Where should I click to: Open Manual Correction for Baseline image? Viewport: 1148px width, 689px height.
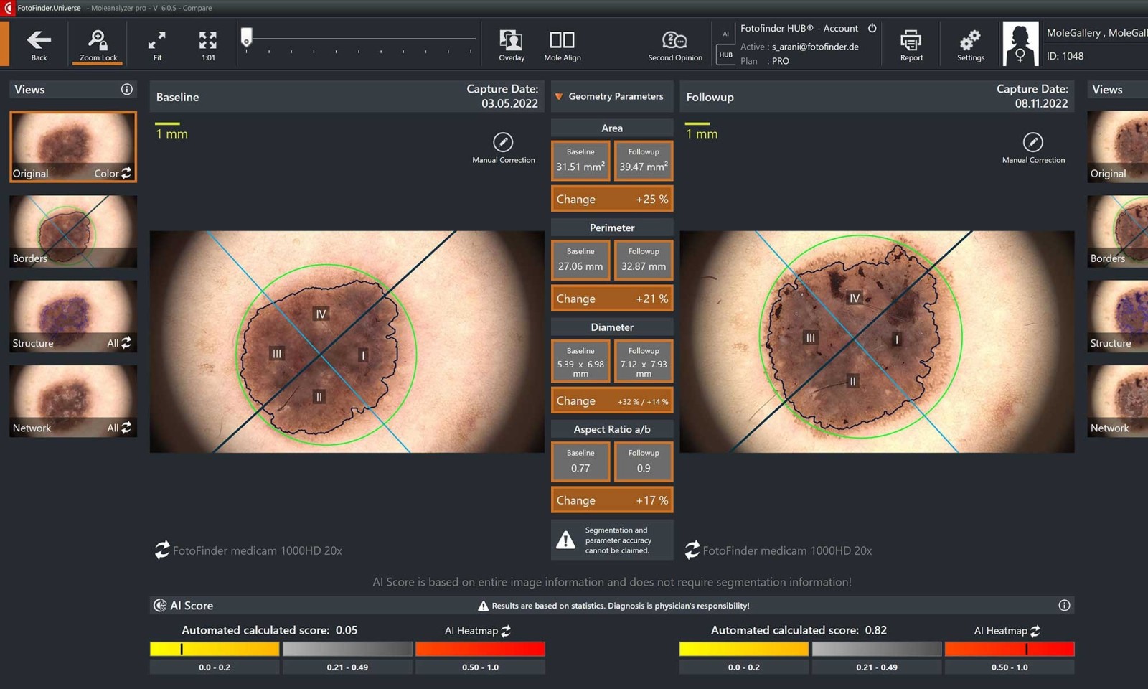503,148
